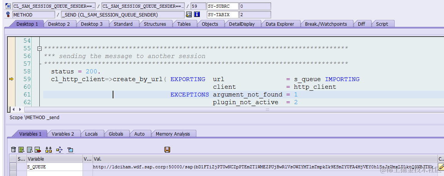Switch to the Desktop 1 tab
The width and height of the screenshot is (444, 176).
point(27,24)
